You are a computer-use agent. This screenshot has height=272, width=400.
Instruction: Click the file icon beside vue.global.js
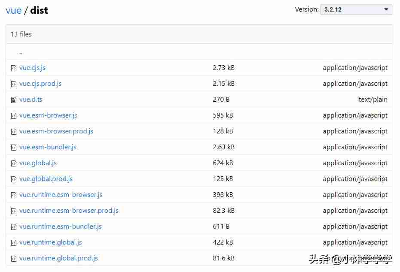pos(13,163)
